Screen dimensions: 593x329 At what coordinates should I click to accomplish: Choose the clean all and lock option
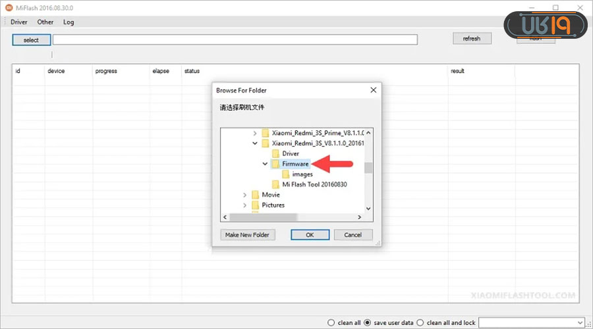coord(420,322)
